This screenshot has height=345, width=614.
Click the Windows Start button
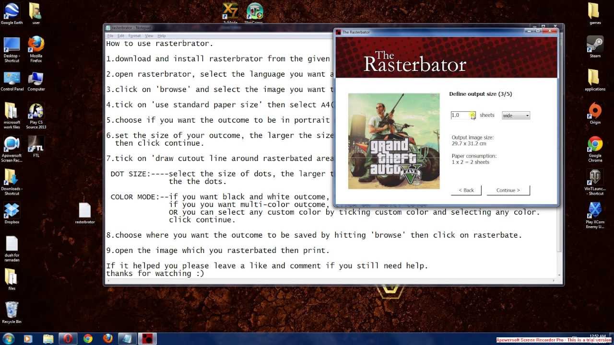9,338
